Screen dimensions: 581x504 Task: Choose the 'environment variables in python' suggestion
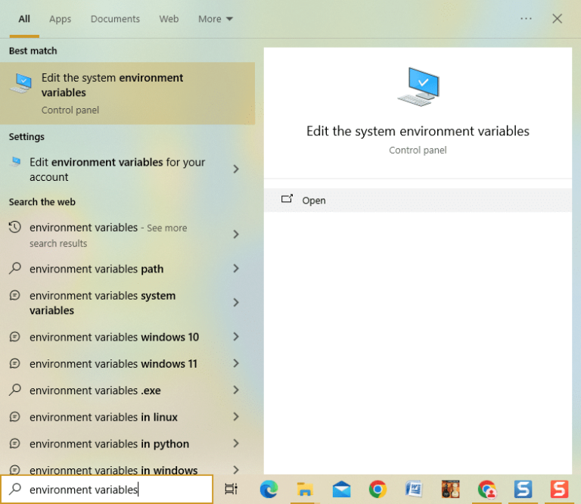tap(109, 443)
